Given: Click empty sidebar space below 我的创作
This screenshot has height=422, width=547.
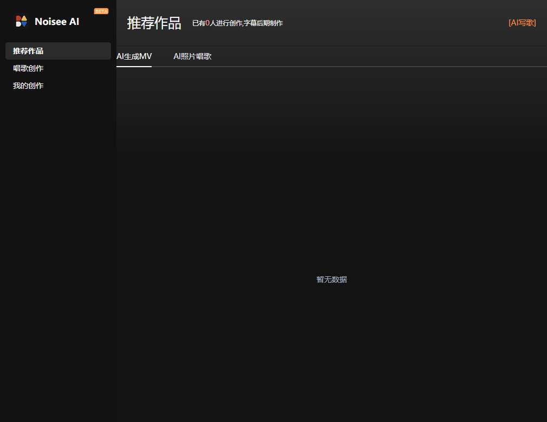Looking at the screenshot, I should coord(58,244).
